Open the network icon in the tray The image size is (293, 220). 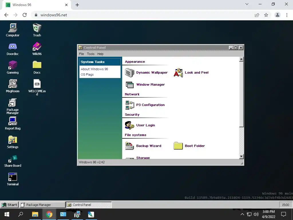249,214
